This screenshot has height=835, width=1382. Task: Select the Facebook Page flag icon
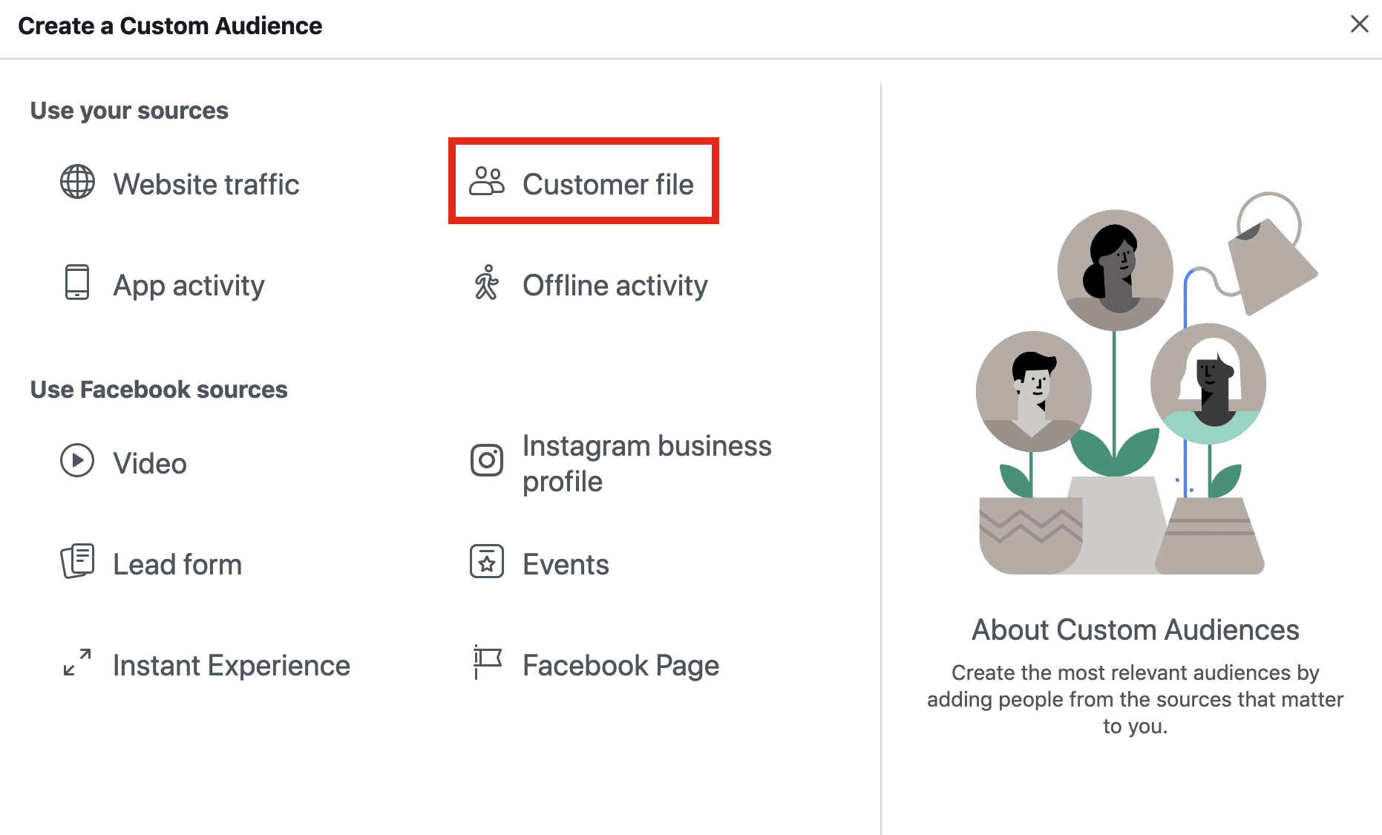click(x=486, y=663)
